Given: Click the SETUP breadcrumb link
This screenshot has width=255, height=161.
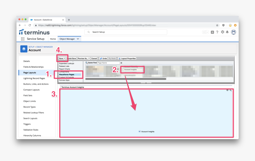Looking at the screenshot, I should coord(31,47).
